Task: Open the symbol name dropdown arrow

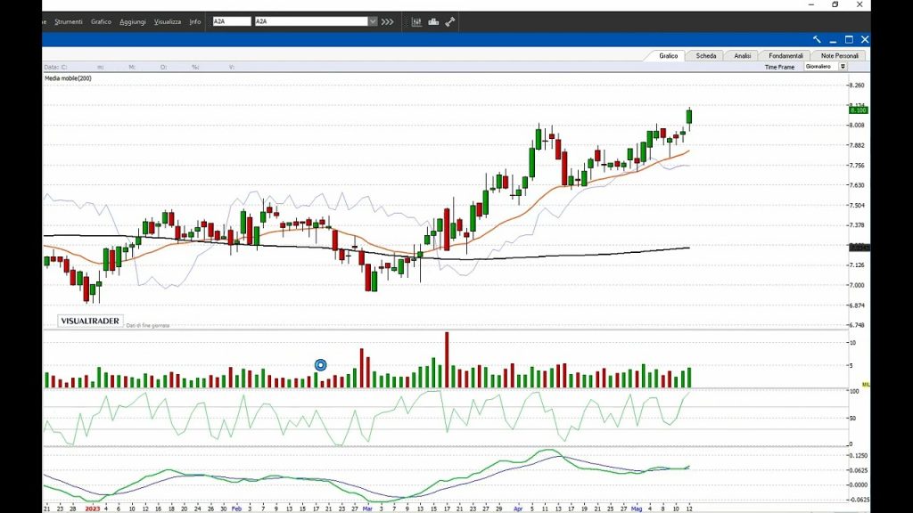Action: tap(373, 21)
